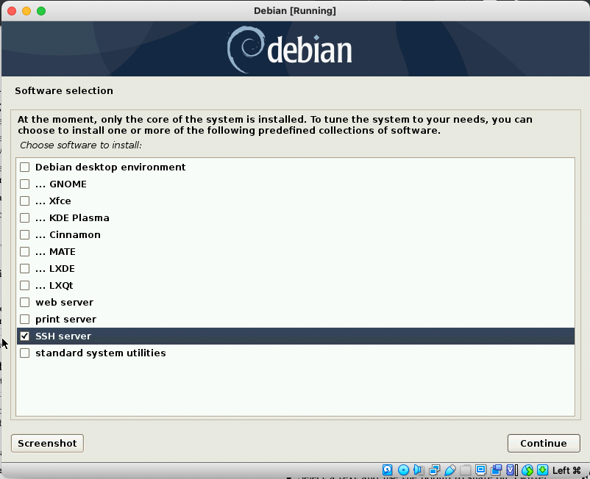The height and width of the screenshot is (479, 590).
Task: Click the 'Debian desktop environment' label
Action: click(x=110, y=167)
